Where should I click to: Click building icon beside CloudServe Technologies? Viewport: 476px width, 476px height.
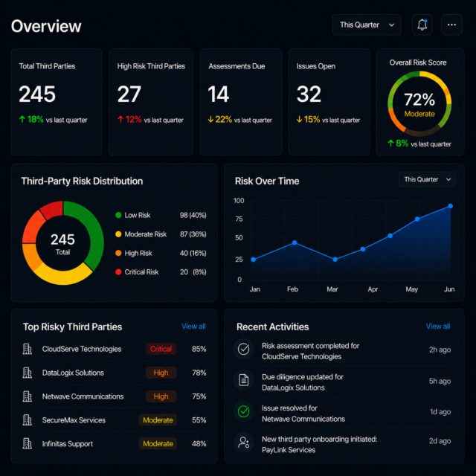(28, 349)
